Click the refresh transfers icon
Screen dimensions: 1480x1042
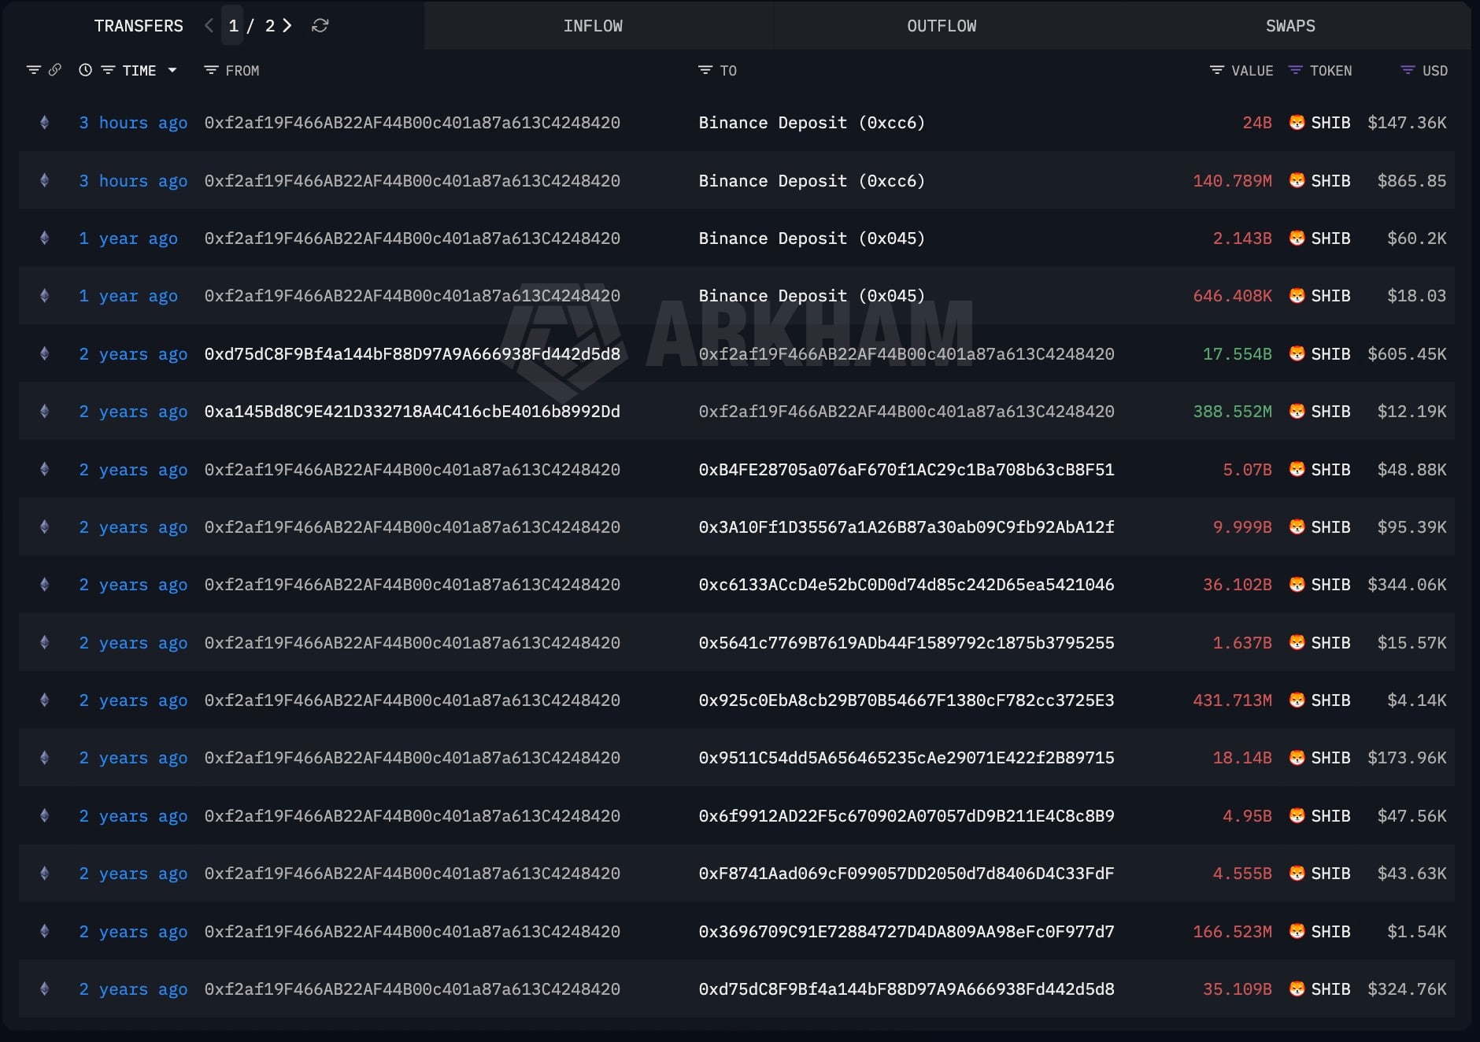click(x=320, y=26)
